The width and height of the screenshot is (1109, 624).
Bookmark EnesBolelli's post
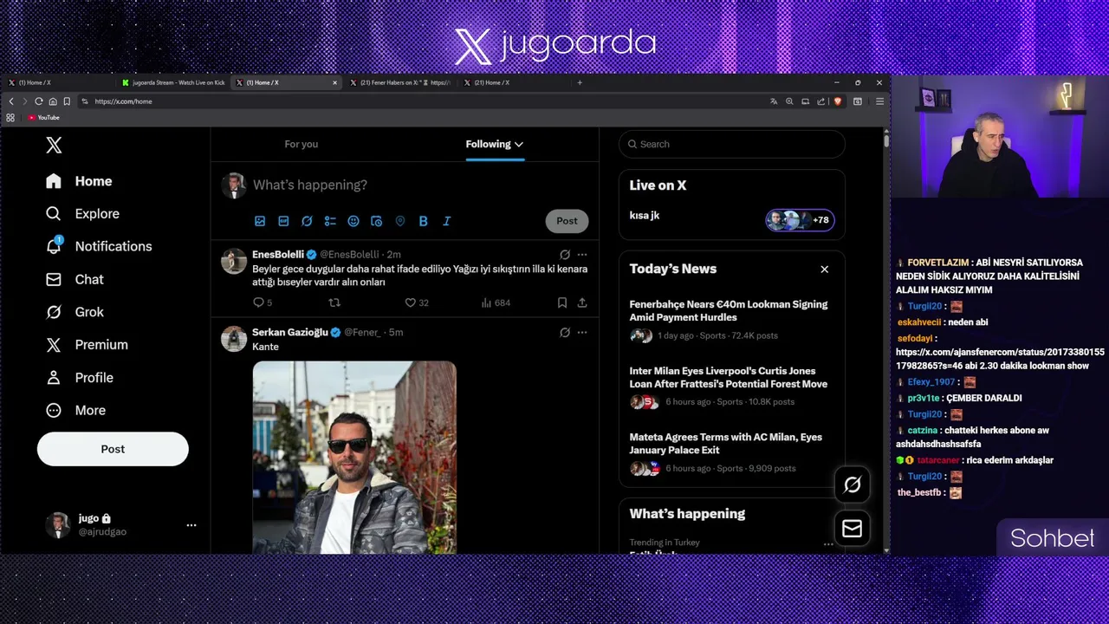562,302
